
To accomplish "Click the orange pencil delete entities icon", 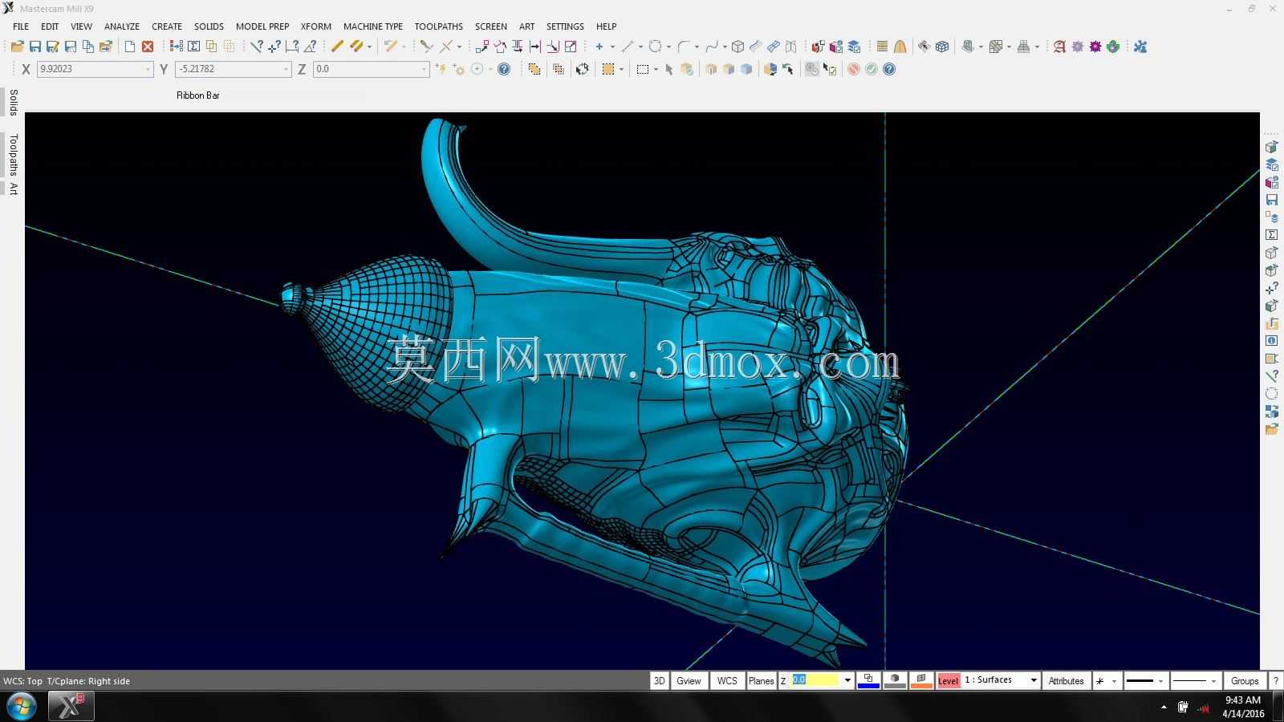I will coord(337,47).
